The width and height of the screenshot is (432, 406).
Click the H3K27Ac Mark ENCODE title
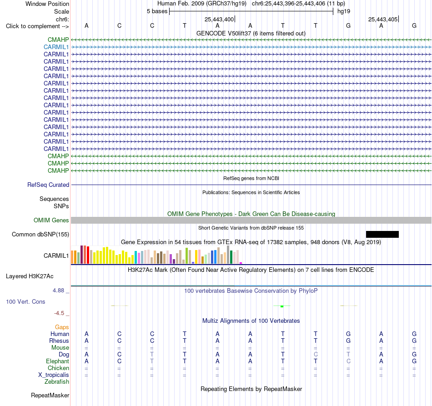point(251,270)
